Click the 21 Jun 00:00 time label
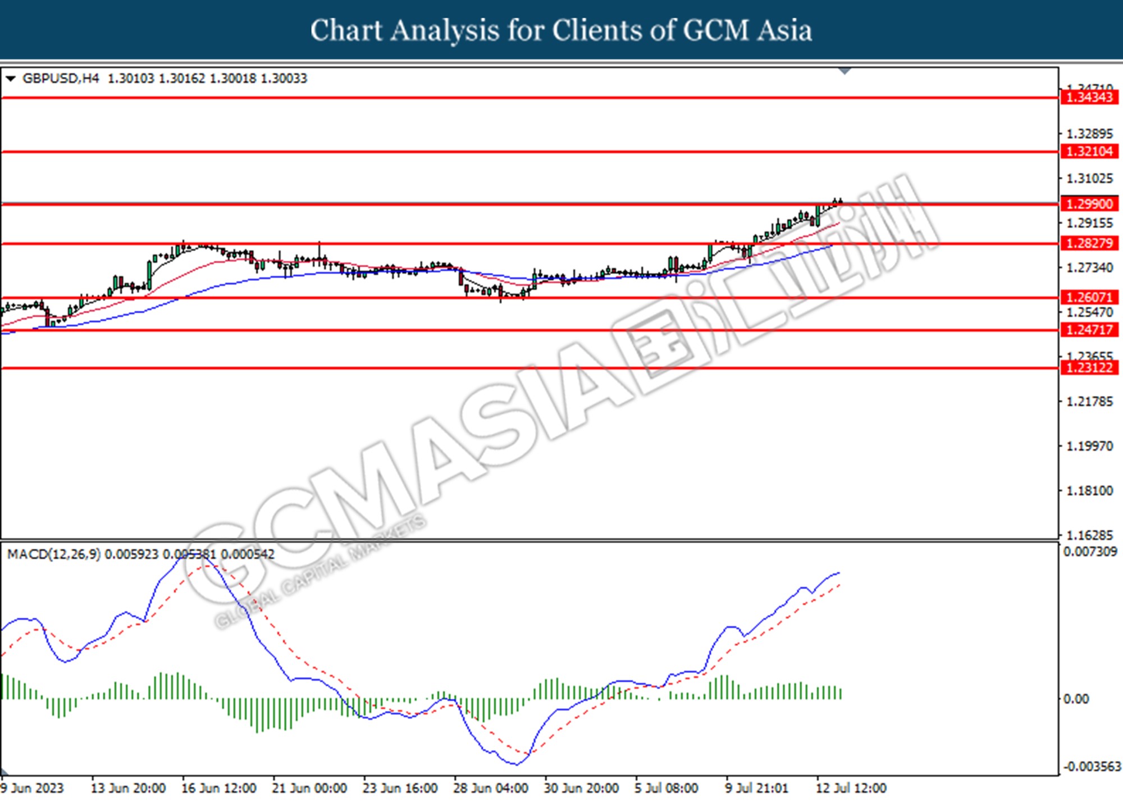Viewport: 1123px width, 802px height. pos(309,789)
